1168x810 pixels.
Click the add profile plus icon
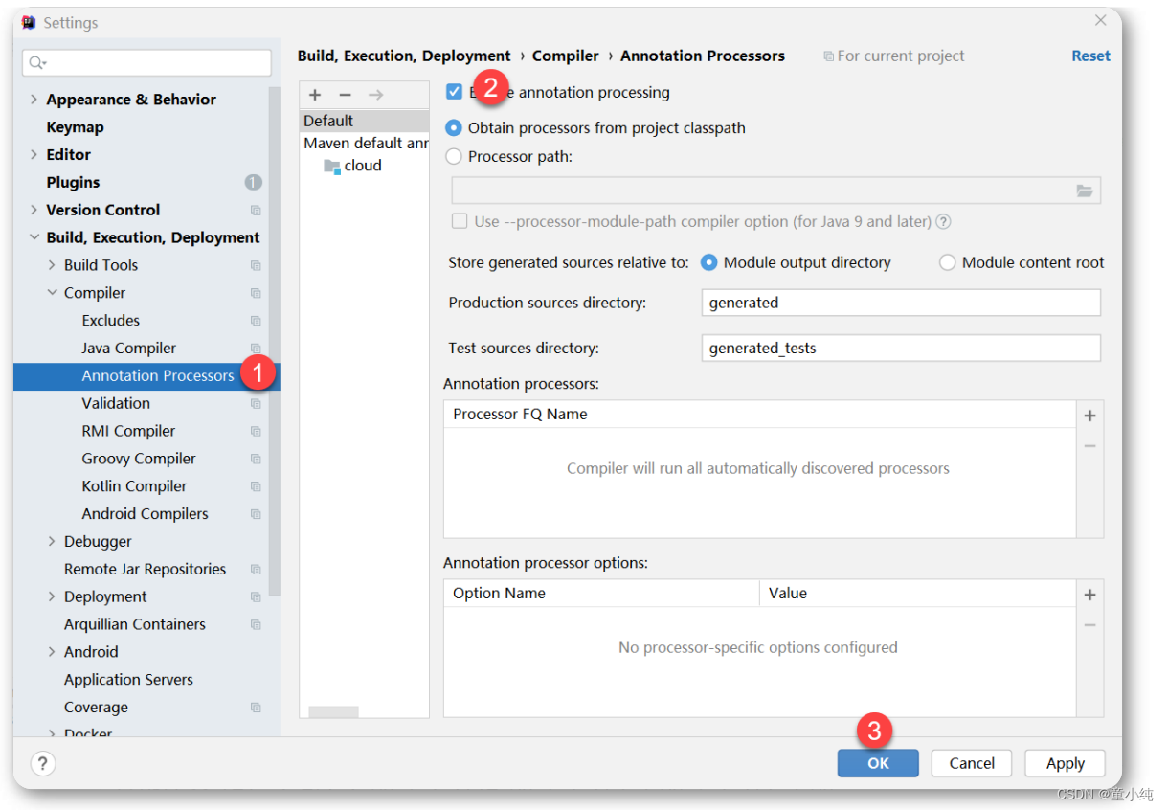point(315,95)
